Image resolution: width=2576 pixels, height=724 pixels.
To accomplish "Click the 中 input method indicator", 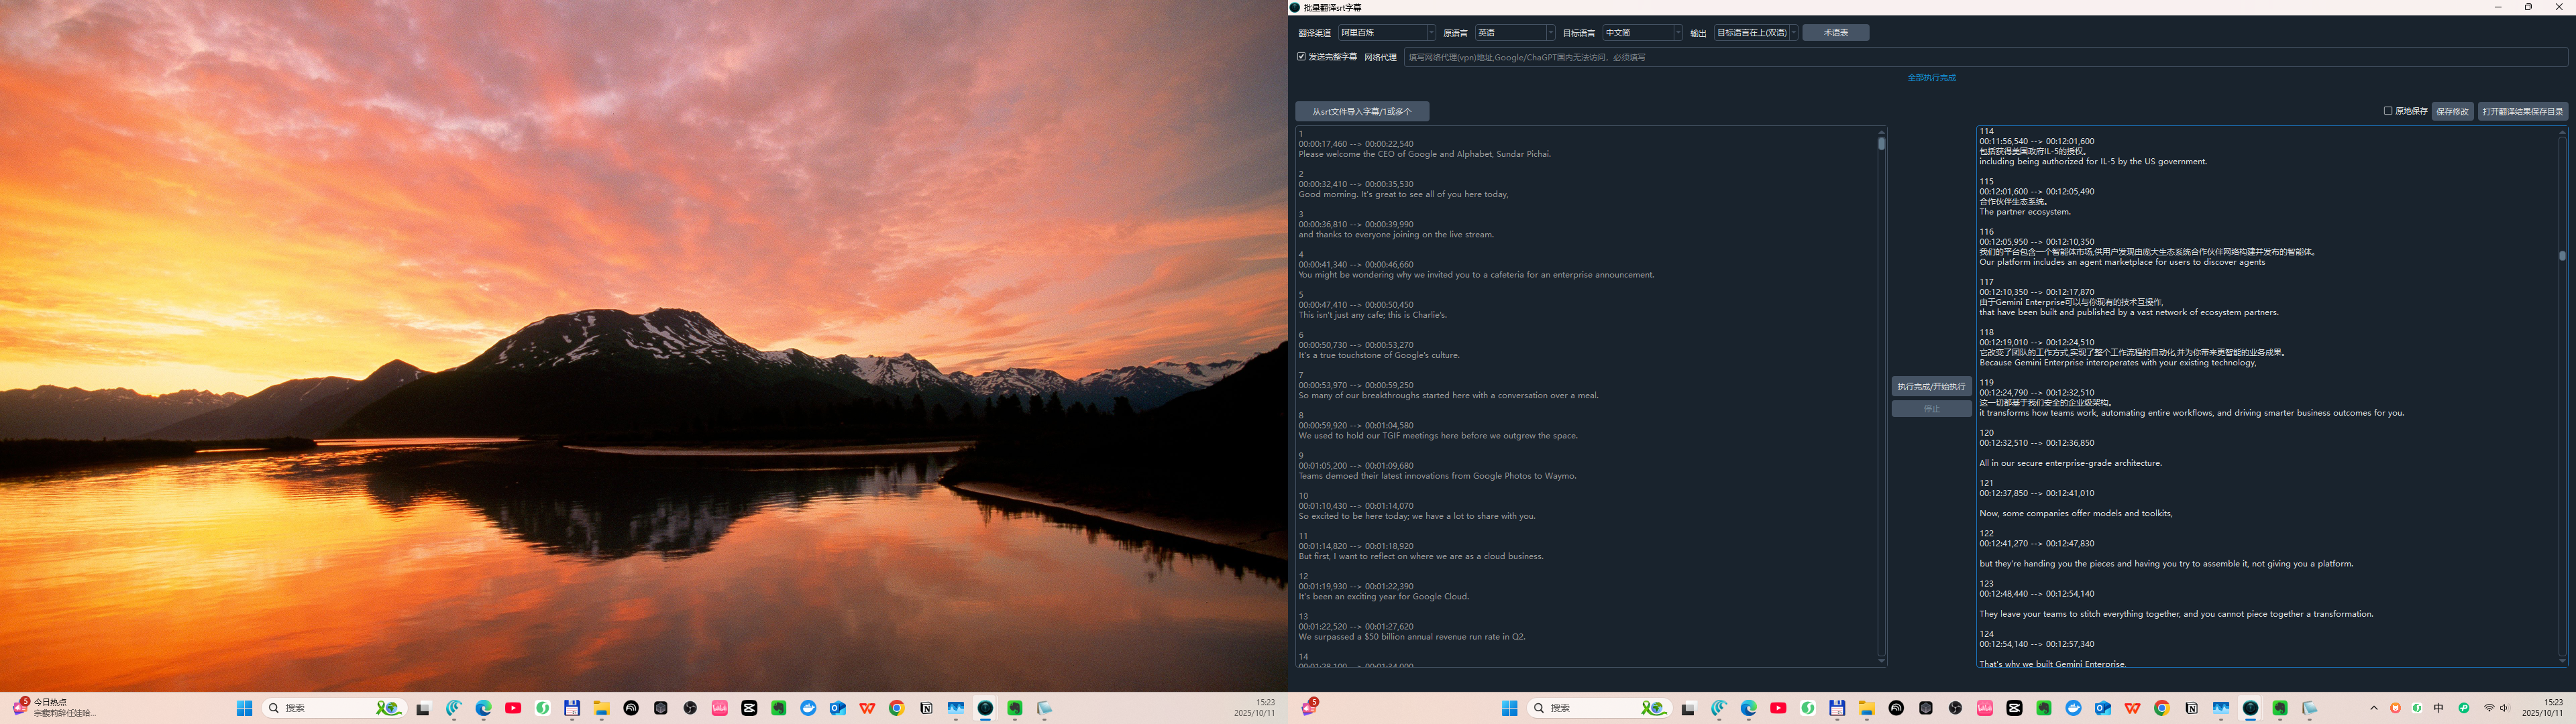I will tap(2439, 708).
